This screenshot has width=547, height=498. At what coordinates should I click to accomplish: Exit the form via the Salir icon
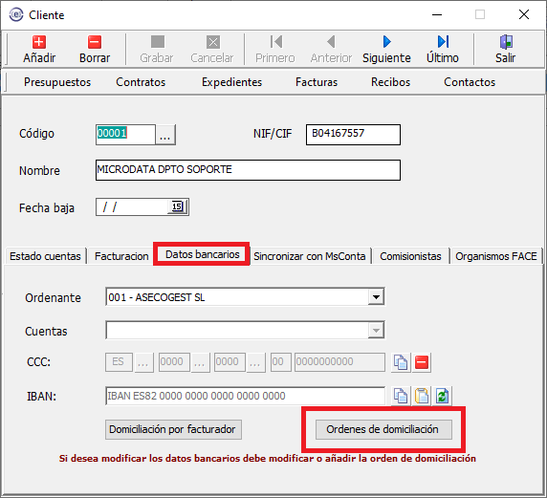(x=506, y=42)
